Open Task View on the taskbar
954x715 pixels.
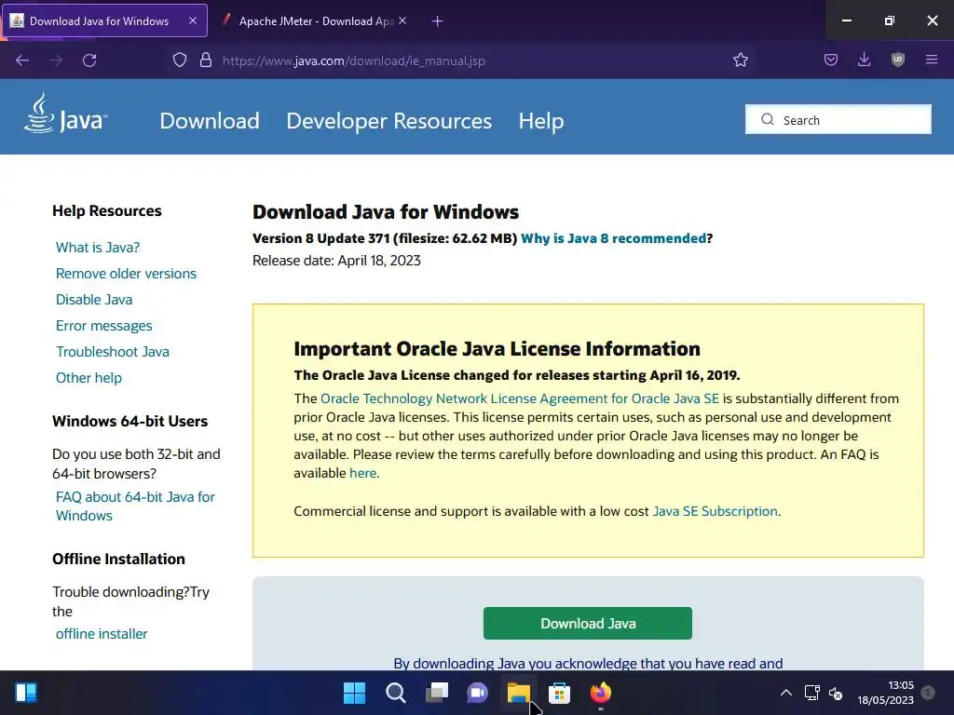pos(437,693)
